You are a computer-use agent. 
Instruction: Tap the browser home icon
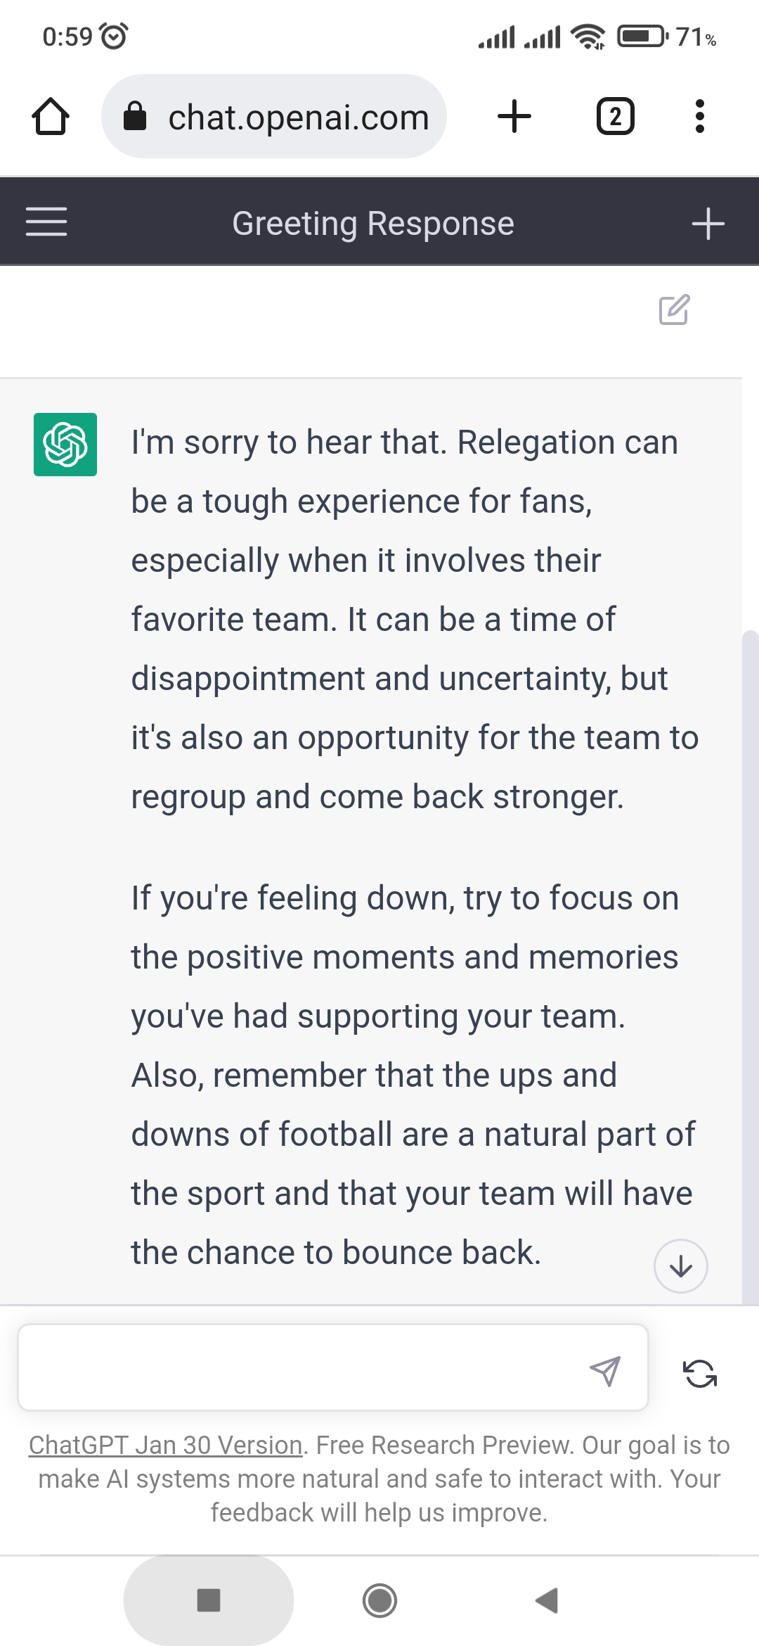pos(51,117)
